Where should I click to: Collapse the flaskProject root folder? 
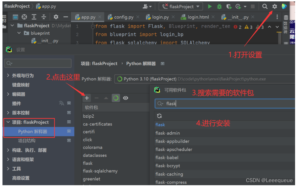coord(12,25)
